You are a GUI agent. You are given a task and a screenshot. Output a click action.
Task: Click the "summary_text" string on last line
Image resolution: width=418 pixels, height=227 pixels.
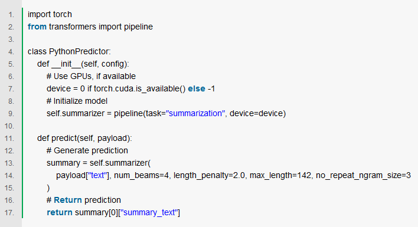coord(149,213)
